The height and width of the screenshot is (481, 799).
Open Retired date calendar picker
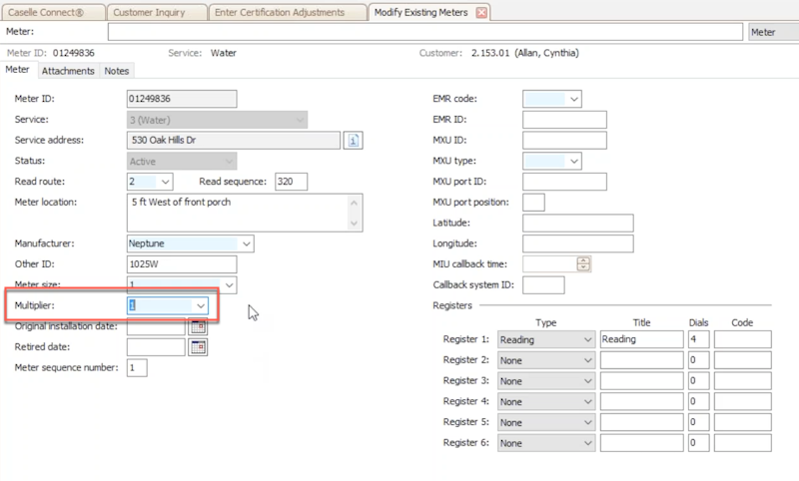click(198, 347)
